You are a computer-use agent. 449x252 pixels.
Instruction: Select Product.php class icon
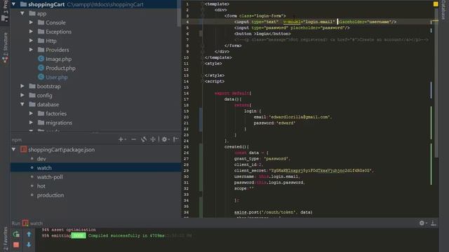point(41,68)
